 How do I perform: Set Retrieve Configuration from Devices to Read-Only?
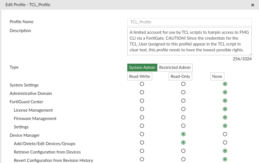tap(183, 151)
